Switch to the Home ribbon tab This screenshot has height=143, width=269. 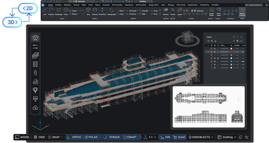click(x=51, y=5)
